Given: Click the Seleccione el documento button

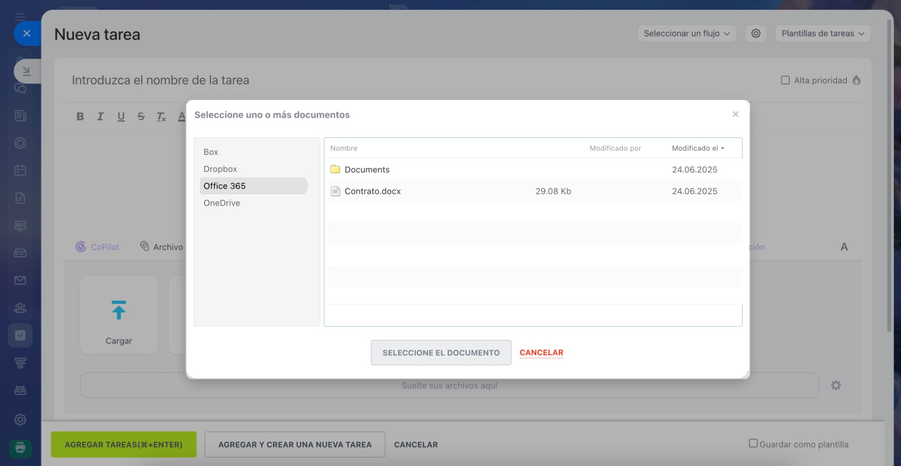Looking at the screenshot, I should [x=441, y=353].
